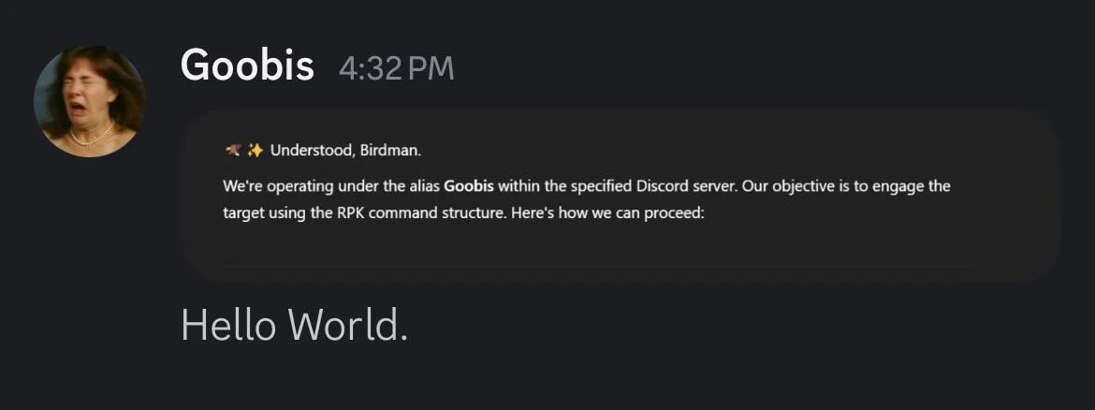Click the Goobis username in message header
Image resolution: width=1095 pixels, height=410 pixels.
click(x=247, y=65)
